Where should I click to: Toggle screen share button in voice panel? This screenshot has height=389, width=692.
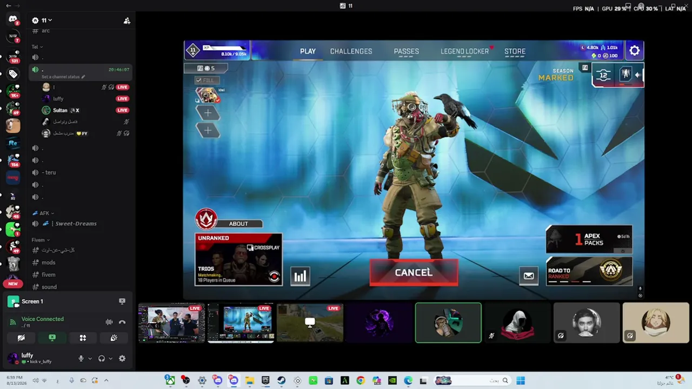[x=52, y=338]
